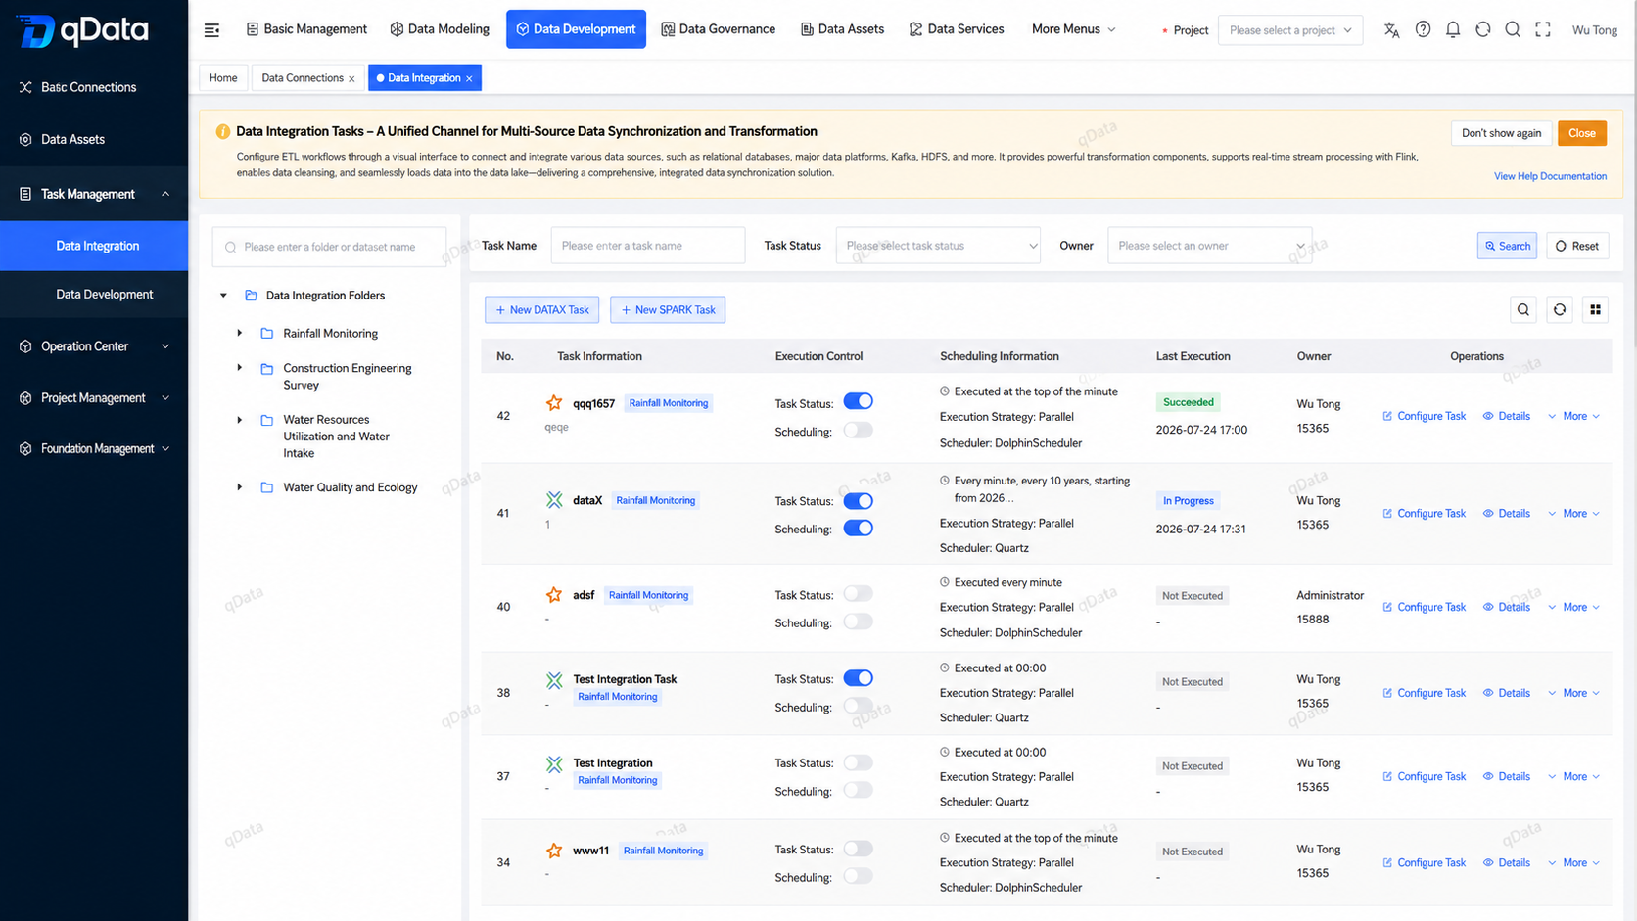Open the Data Modeling menu
The image size is (1637, 921).
tap(440, 29)
